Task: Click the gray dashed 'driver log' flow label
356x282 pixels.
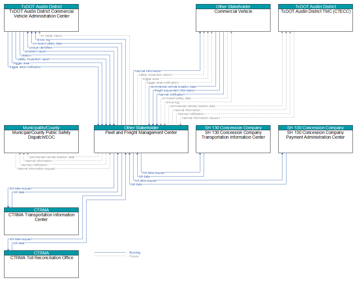Action: tap(173, 102)
